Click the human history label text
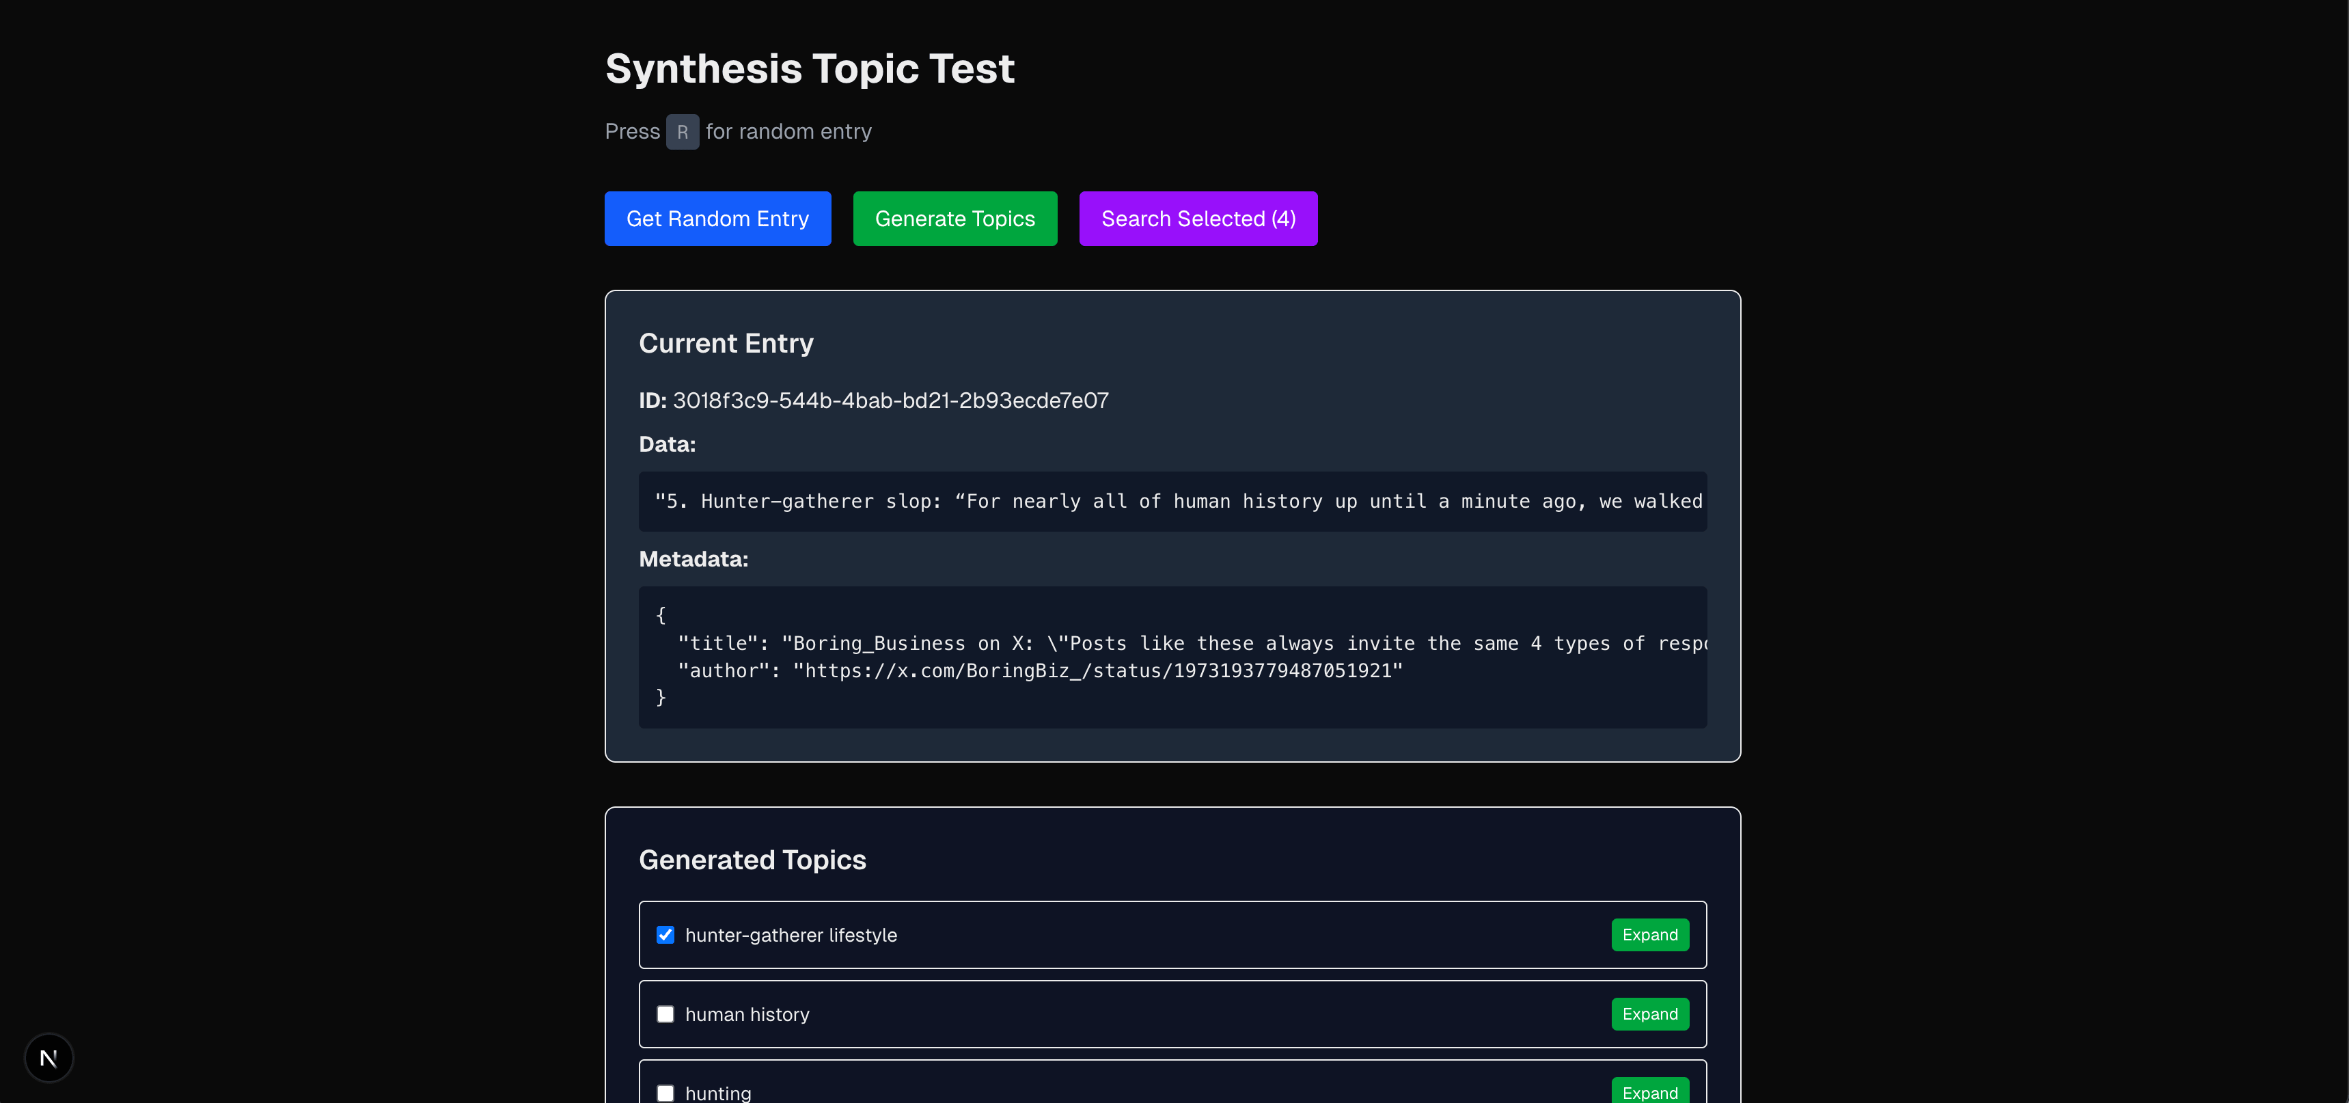Image resolution: width=2349 pixels, height=1103 pixels. point(747,1015)
